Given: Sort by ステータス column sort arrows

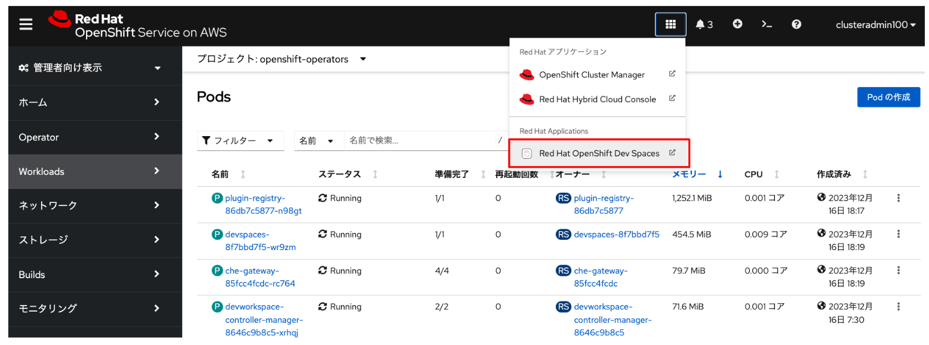Looking at the screenshot, I should point(375,174).
